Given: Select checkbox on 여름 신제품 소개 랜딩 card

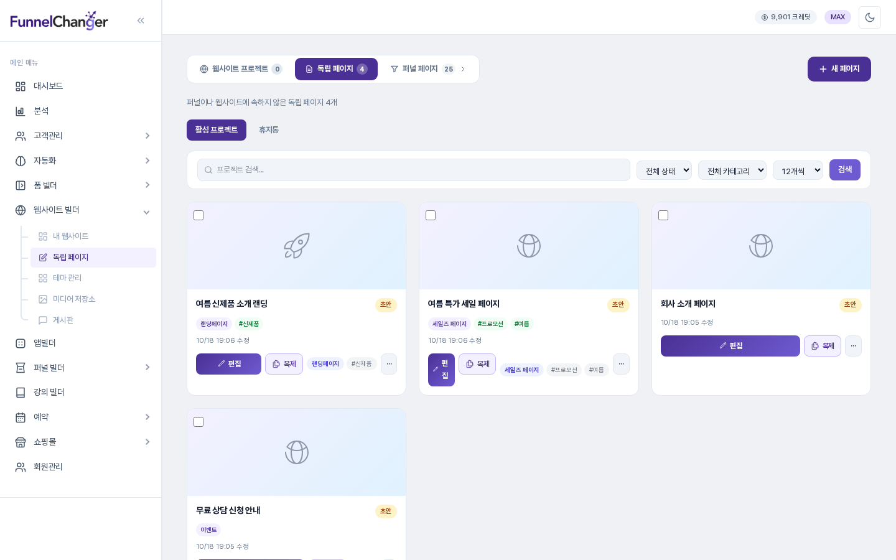Looking at the screenshot, I should [198, 215].
